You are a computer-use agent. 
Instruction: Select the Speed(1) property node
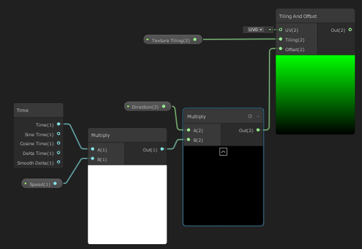tap(42, 183)
